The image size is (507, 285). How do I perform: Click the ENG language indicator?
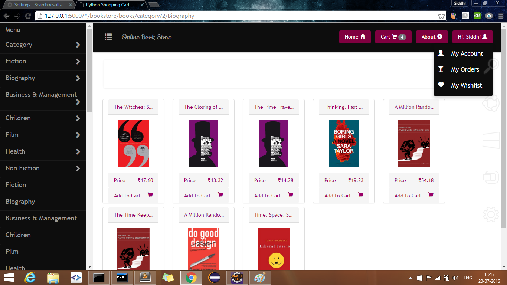tap(468, 278)
